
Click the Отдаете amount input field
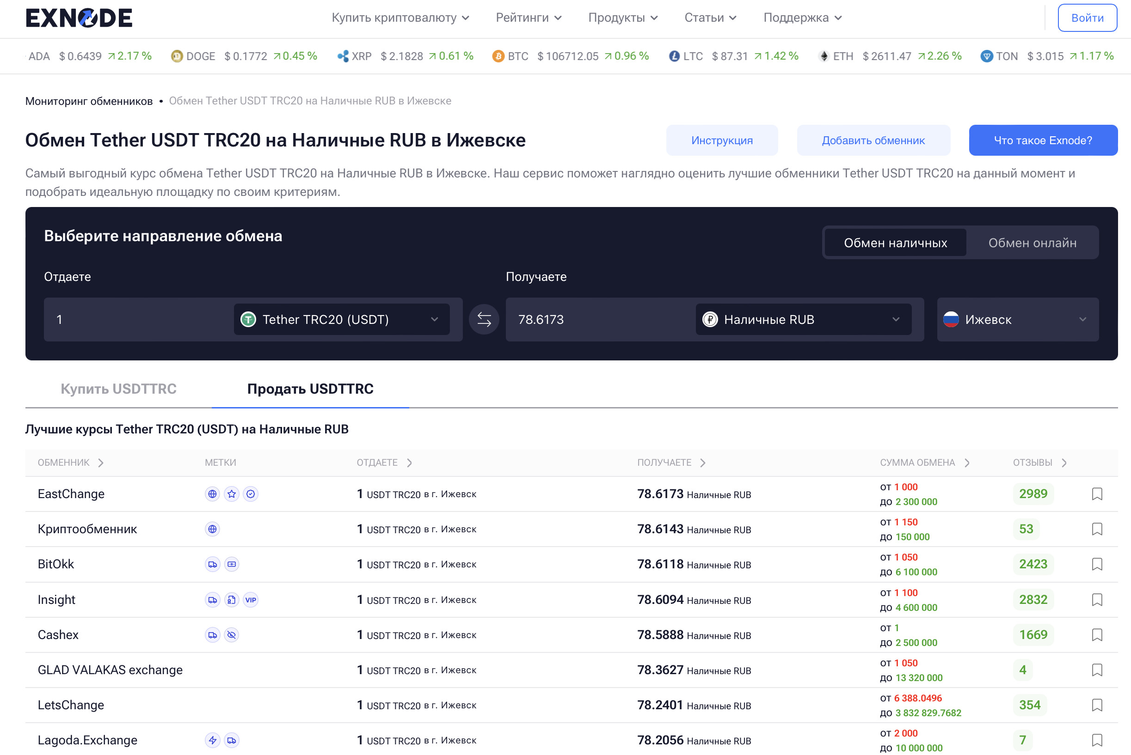pos(137,319)
